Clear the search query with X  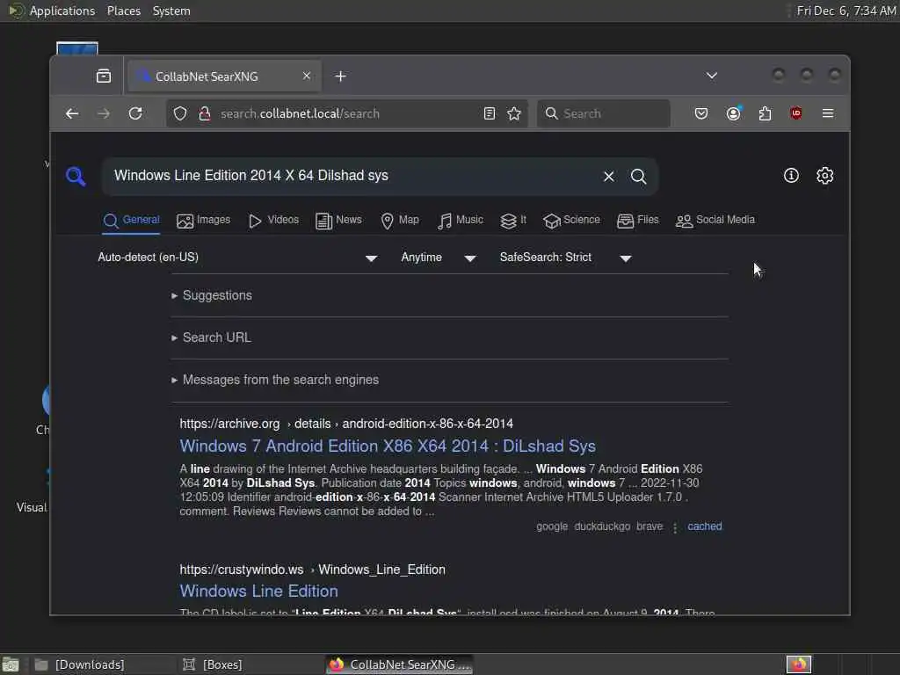point(608,176)
